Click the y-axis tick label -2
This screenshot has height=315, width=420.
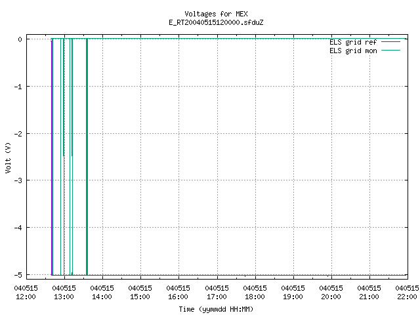(x=18, y=133)
